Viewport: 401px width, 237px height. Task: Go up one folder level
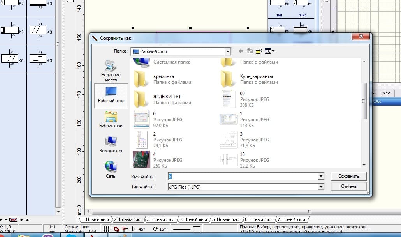coord(250,51)
